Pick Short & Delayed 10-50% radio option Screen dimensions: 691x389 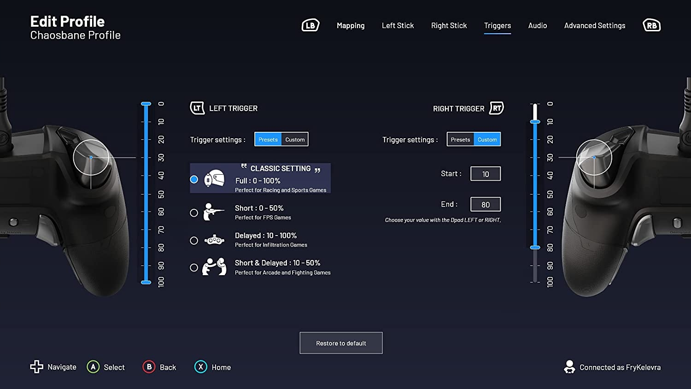coord(194,268)
